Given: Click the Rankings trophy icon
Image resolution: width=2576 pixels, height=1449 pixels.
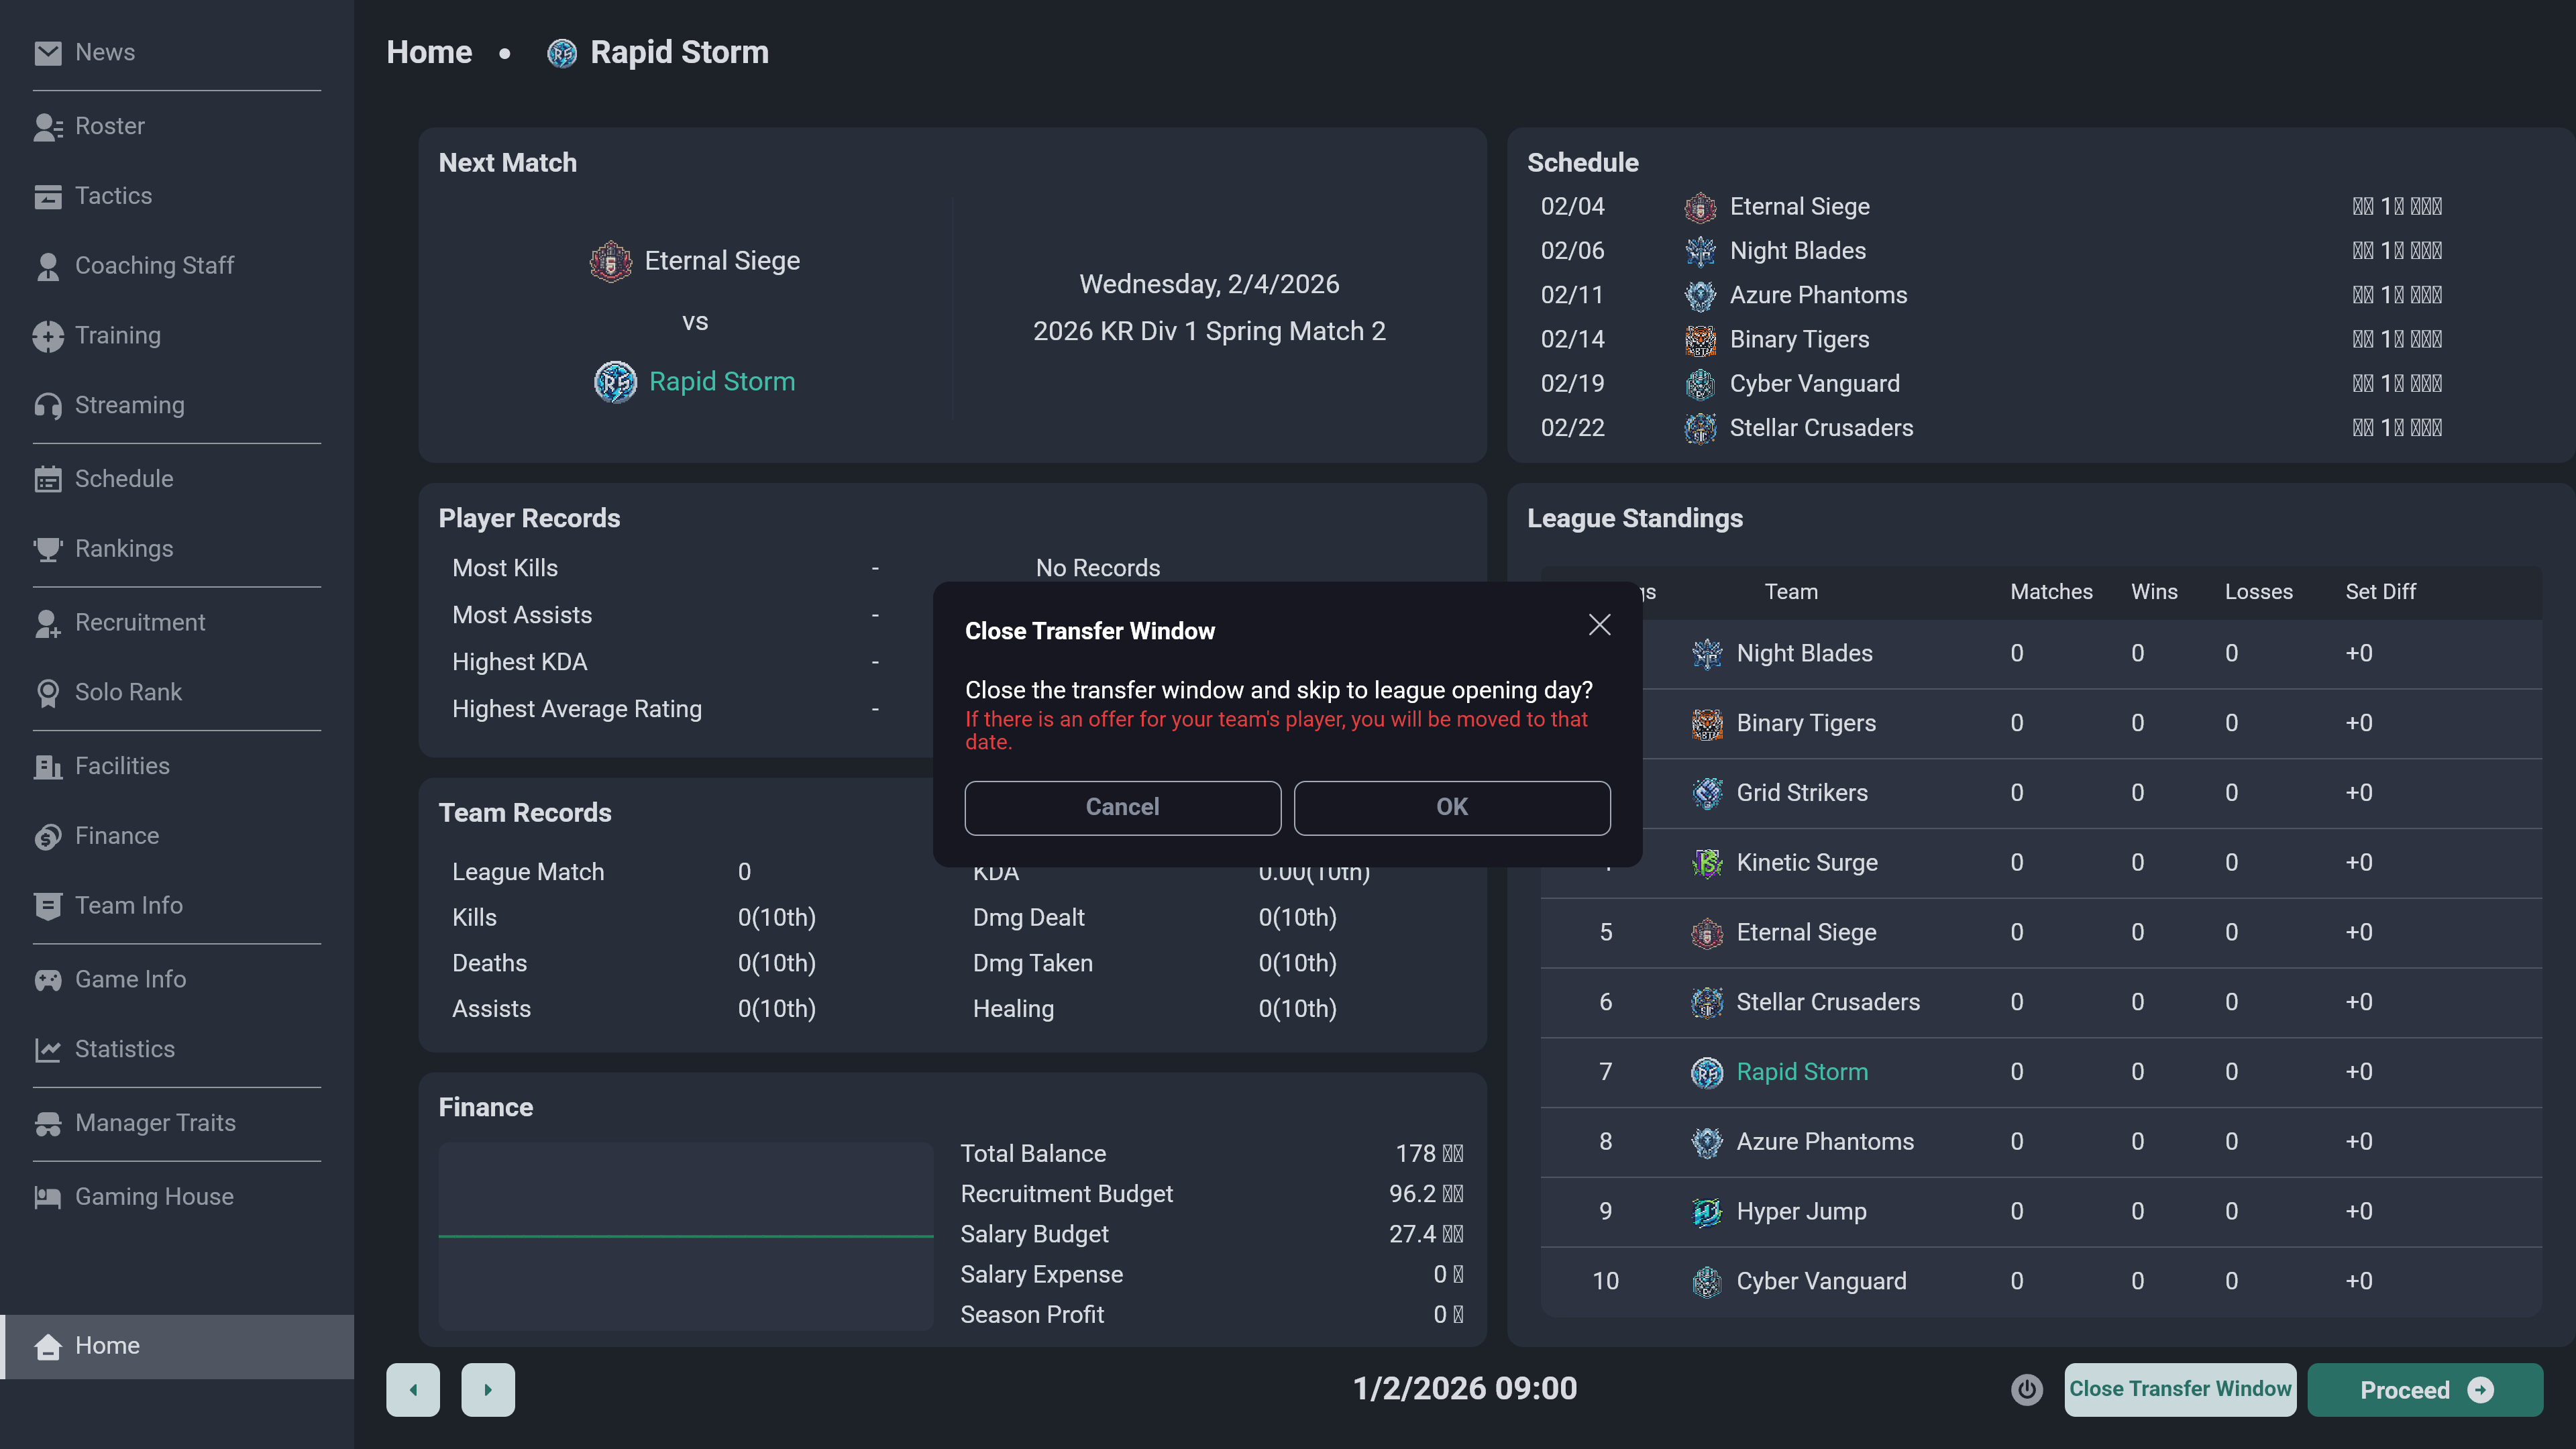Looking at the screenshot, I should point(47,549).
